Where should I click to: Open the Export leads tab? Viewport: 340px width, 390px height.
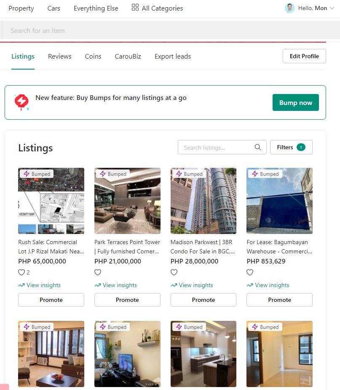tap(173, 56)
